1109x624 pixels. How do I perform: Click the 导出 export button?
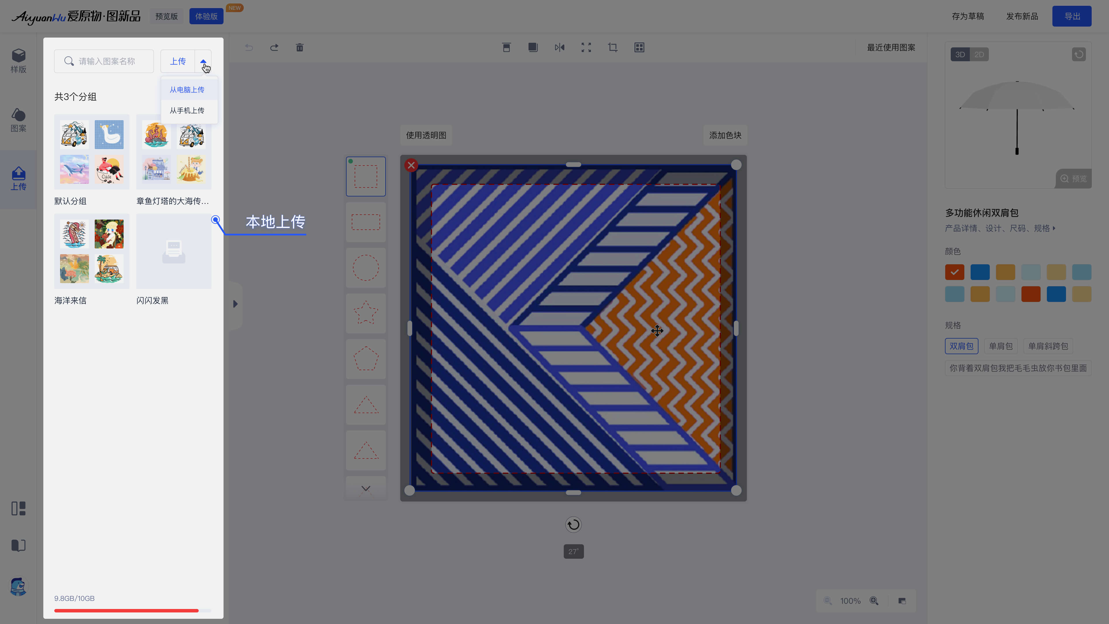(1071, 16)
